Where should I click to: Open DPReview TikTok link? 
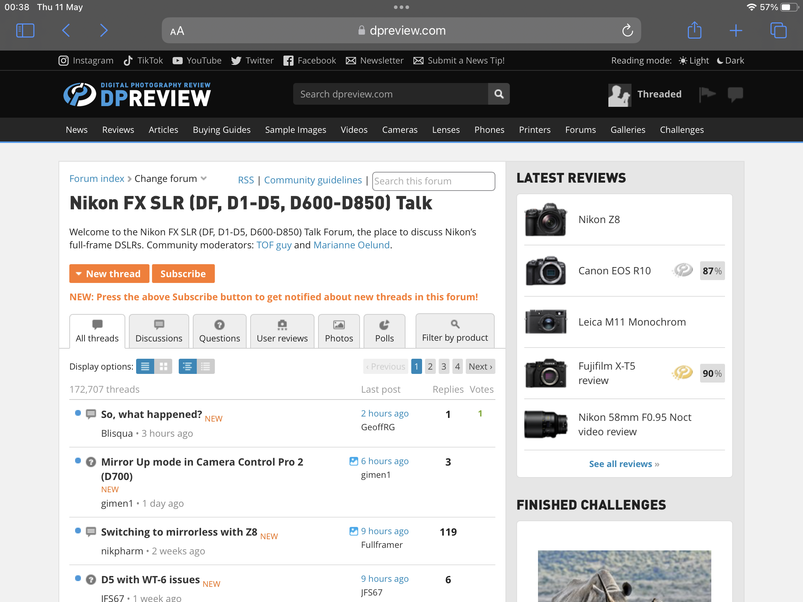click(143, 61)
